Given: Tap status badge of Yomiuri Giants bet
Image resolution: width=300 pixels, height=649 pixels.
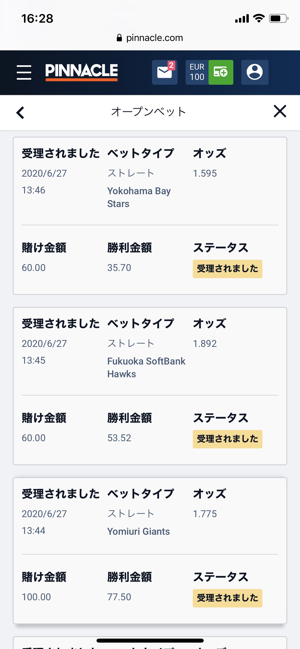Looking at the screenshot, I should pyautogui.click(x=227, y=598).
